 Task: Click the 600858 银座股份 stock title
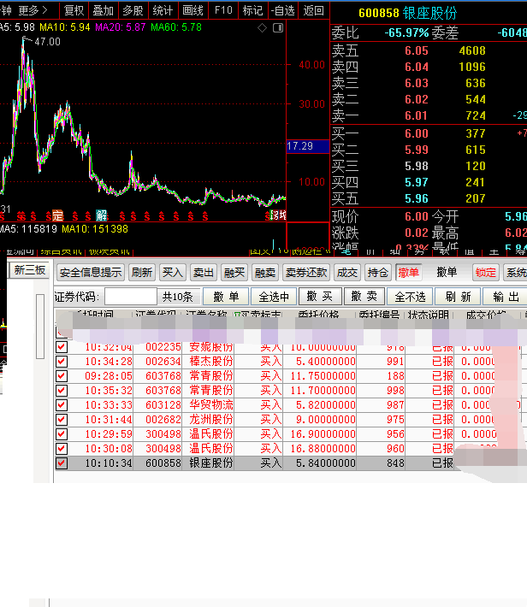coord(407,13)
